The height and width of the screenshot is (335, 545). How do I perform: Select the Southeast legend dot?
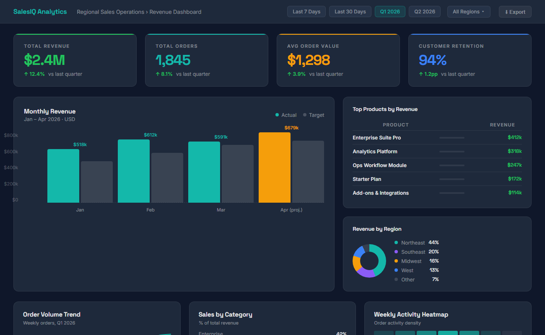tap(396, 252)
